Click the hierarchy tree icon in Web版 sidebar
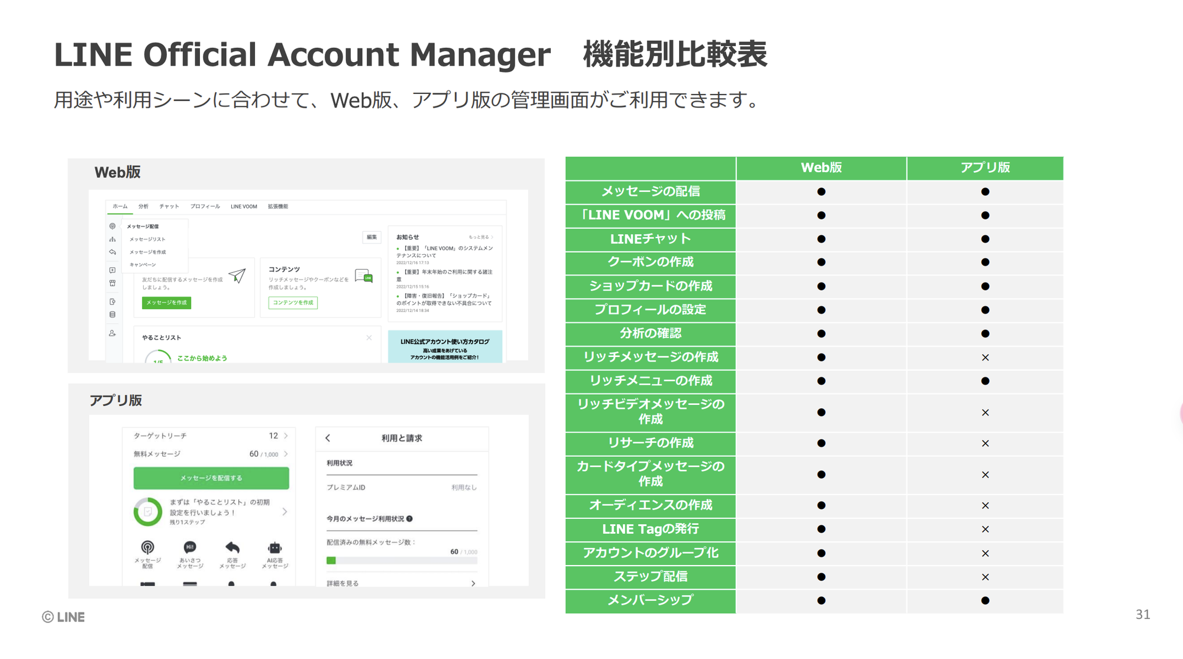This screenshot has height=659, width=1183. (x=112, y=239)
